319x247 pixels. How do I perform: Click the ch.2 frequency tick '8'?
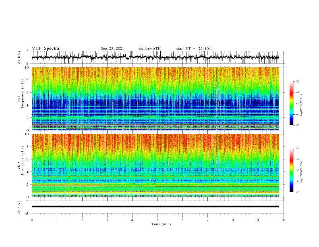coord(28,147)
